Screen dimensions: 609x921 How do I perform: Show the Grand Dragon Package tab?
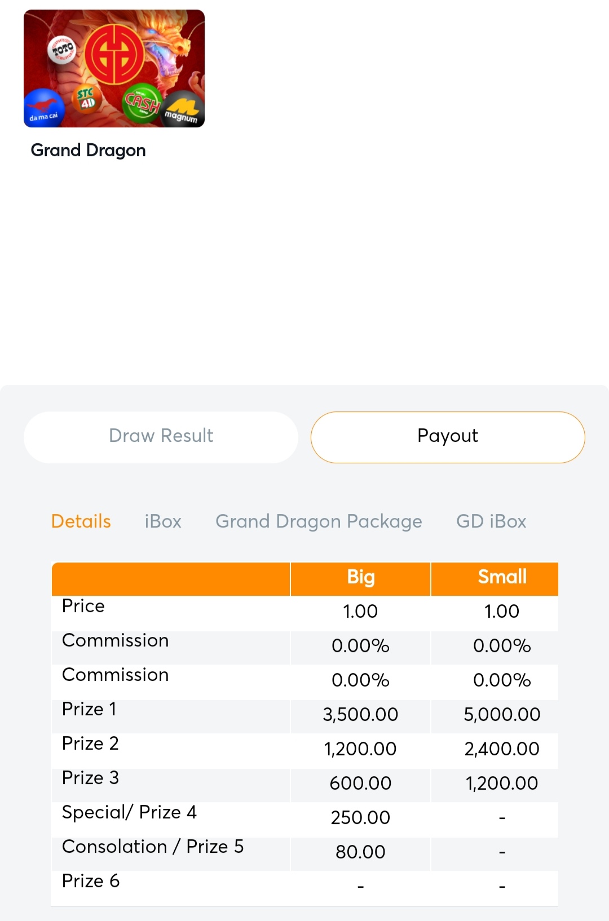[319, 521]
